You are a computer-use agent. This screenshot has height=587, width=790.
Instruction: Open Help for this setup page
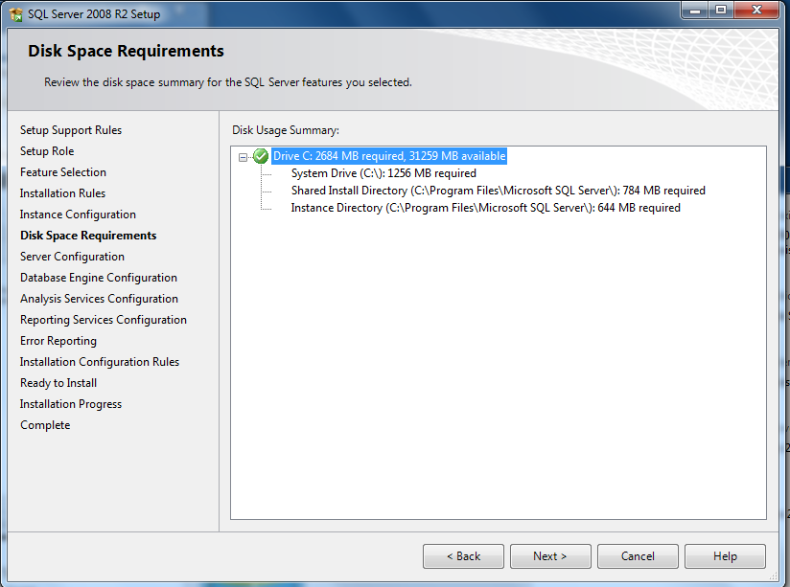[725, 556]
